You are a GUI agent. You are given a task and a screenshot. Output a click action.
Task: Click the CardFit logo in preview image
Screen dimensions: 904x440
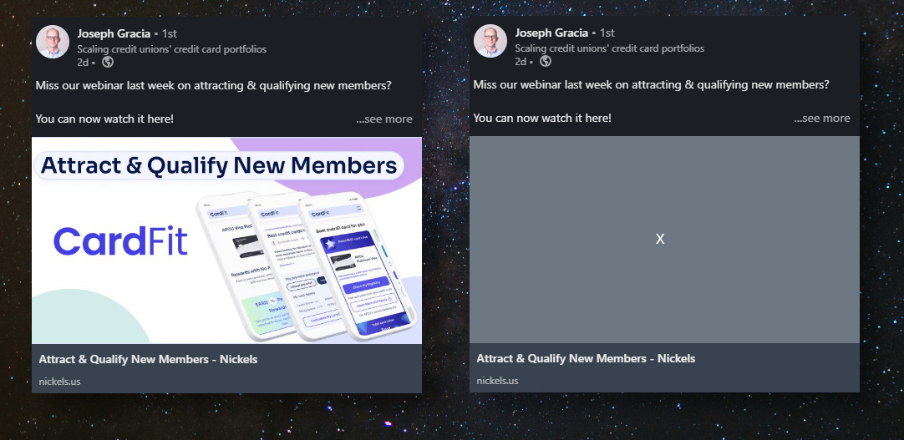[x=120, y=241]
